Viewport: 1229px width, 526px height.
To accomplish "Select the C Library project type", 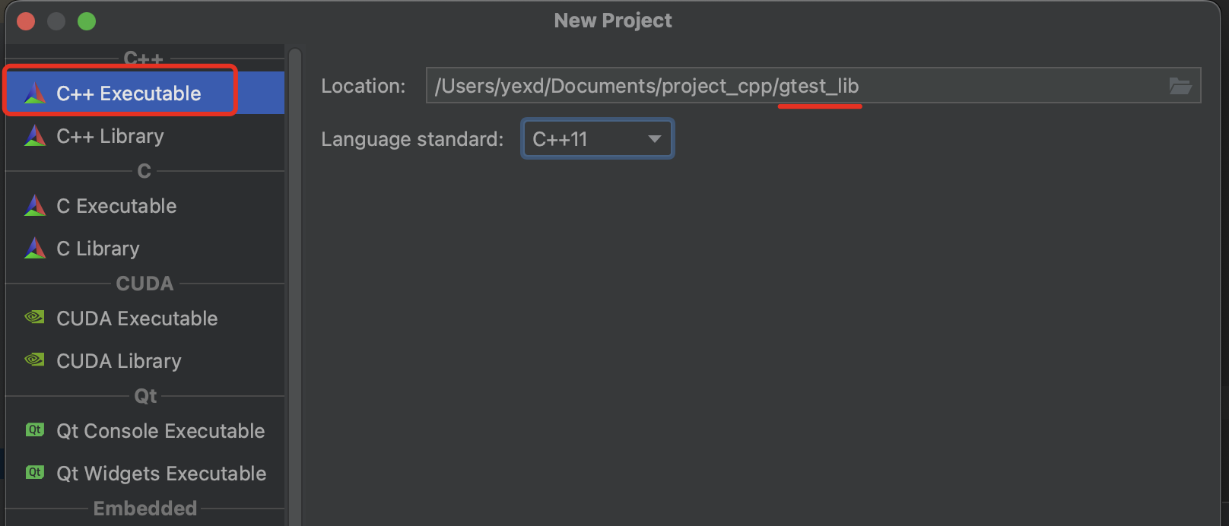I will coord(144,248).
